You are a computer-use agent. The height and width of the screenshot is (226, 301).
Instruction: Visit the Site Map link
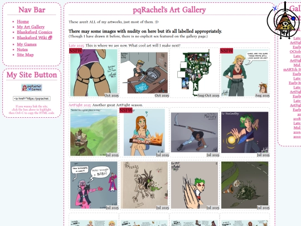(x=25, y=55)
